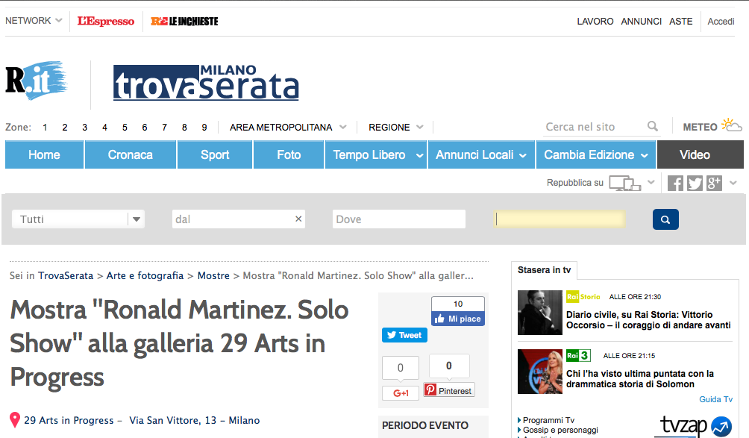749x438 pixels.
Task: Read Diario civile Rai Storia headline
Action: point(648,320)
